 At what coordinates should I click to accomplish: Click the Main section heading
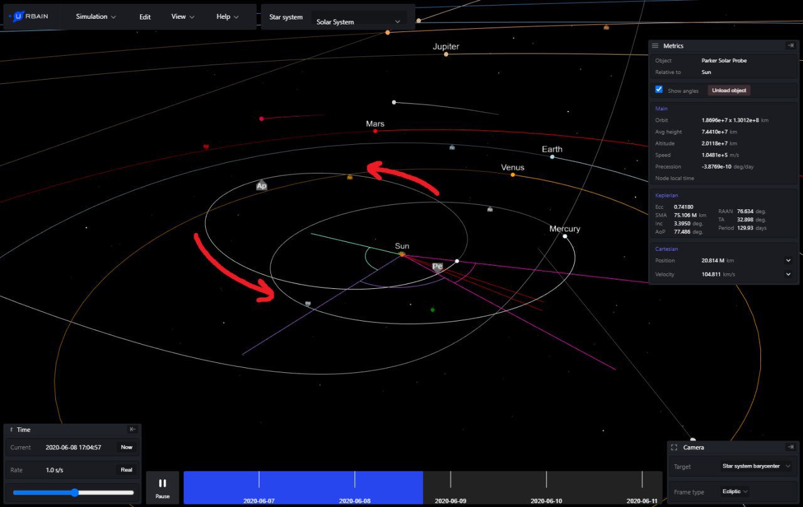661,108
